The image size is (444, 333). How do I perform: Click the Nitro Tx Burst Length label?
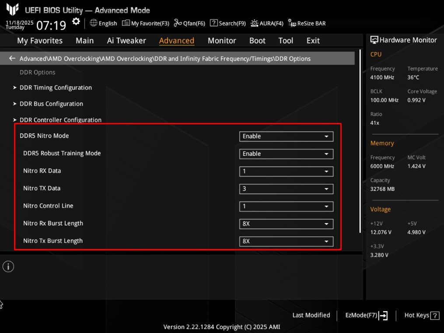pos(53,241)
